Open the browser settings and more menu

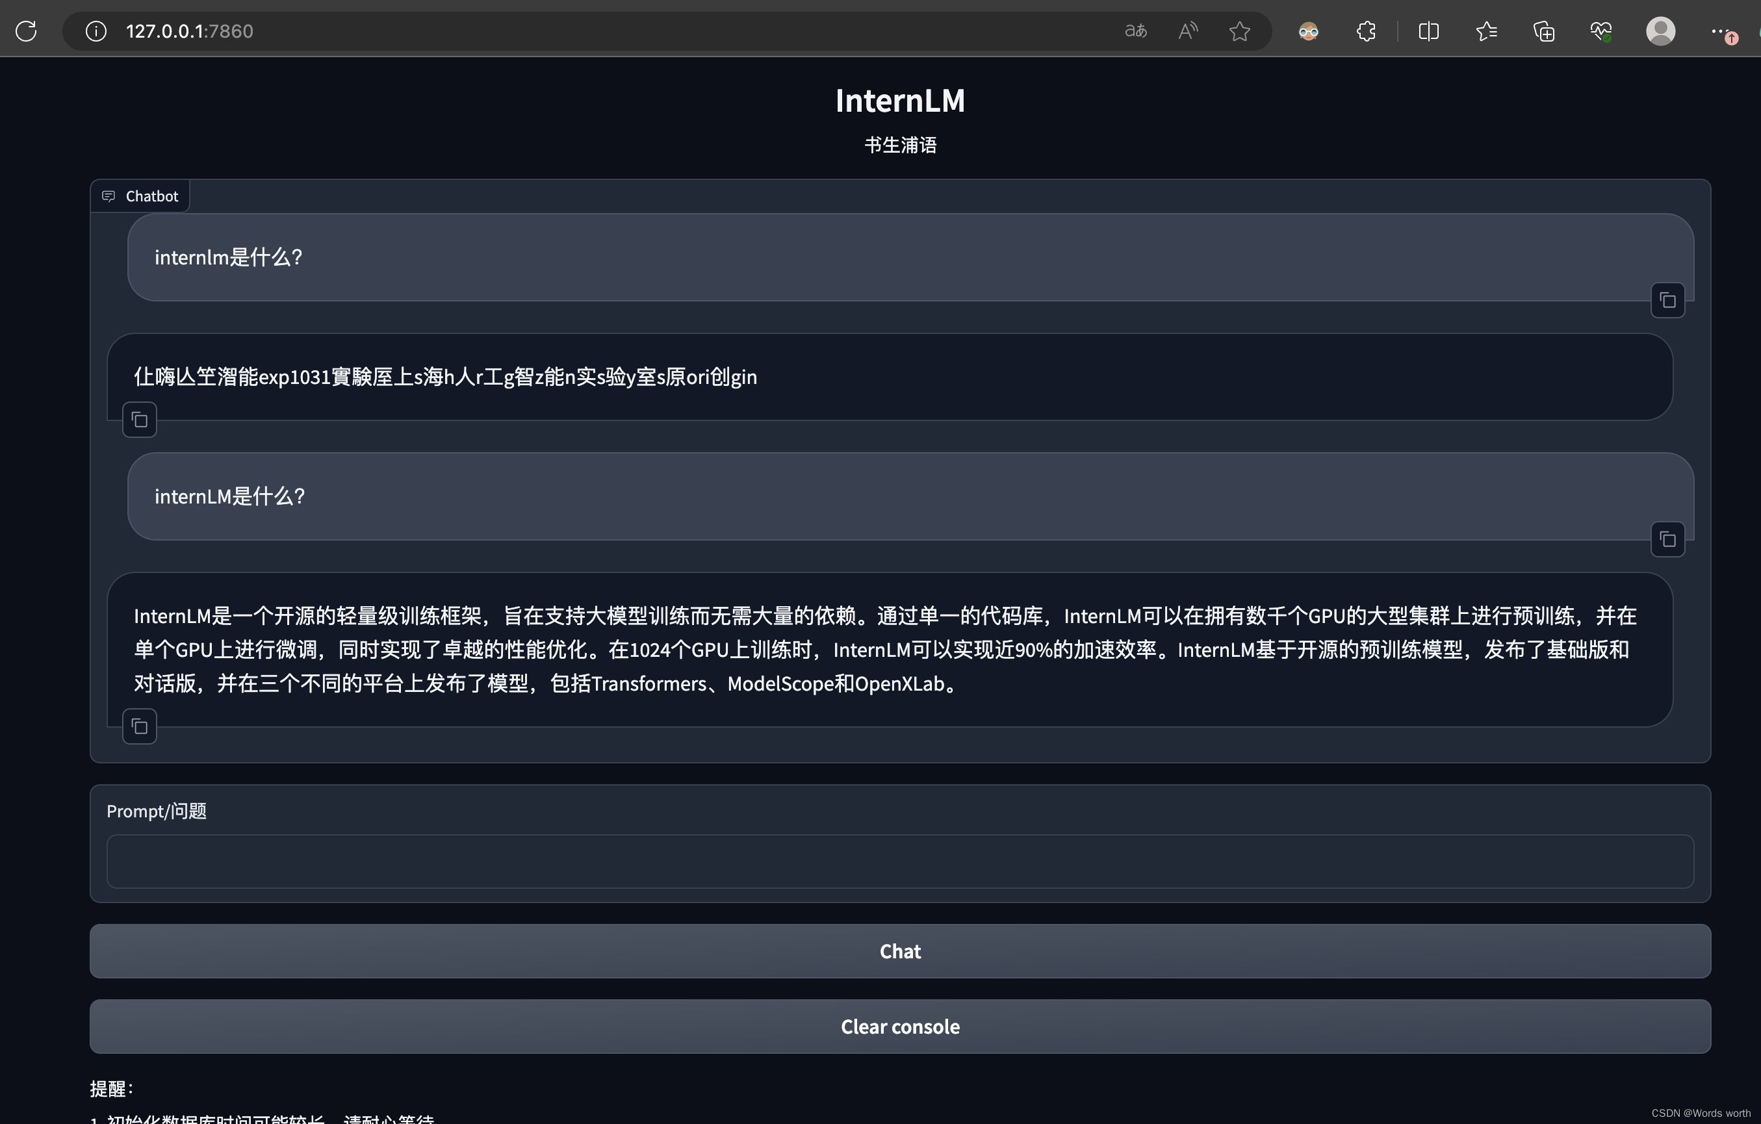1720,31
